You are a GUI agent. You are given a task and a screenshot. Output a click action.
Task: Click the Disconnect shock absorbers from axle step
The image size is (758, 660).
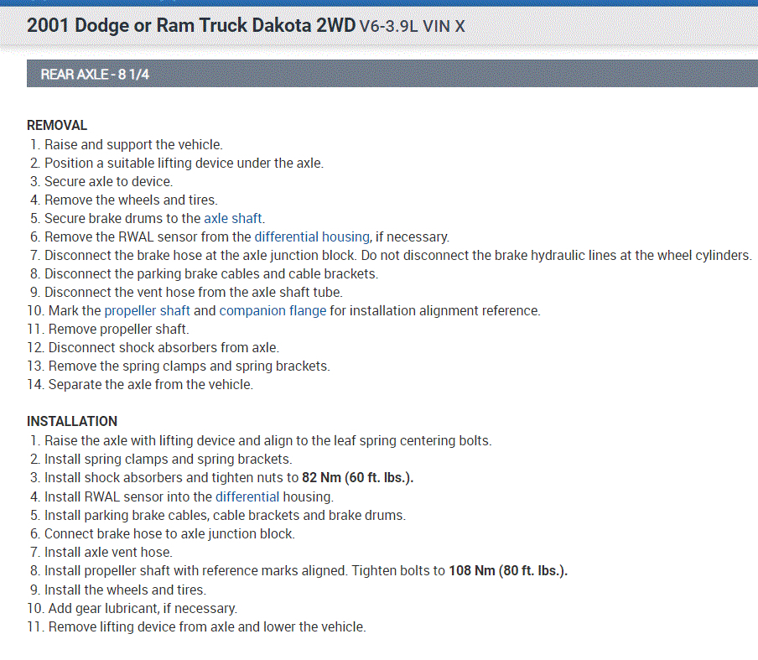[164, 347]
